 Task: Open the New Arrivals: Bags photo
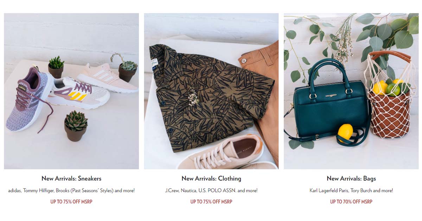pyautogui.click(x=351, y=91)
